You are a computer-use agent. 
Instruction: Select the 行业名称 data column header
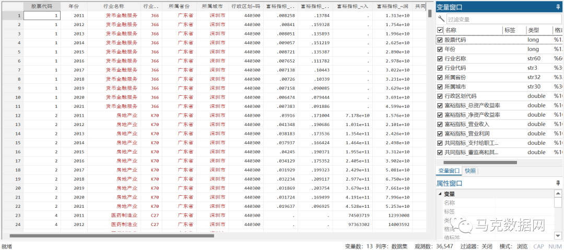pos(114,6)
